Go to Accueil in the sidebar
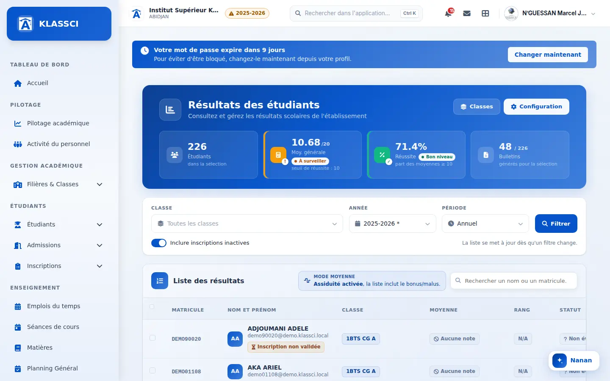 pyautogui.click(x=59, y=83)
